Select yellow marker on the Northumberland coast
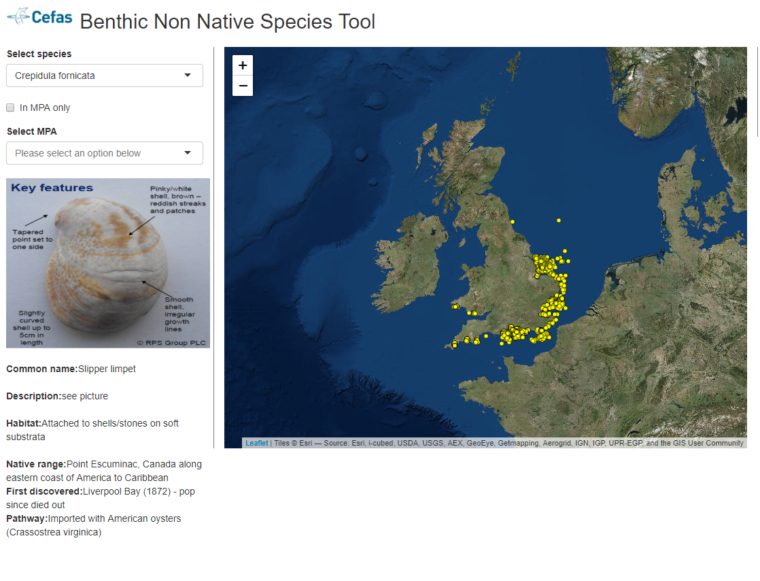The image size is (760, 581). (x=513, y=222)
